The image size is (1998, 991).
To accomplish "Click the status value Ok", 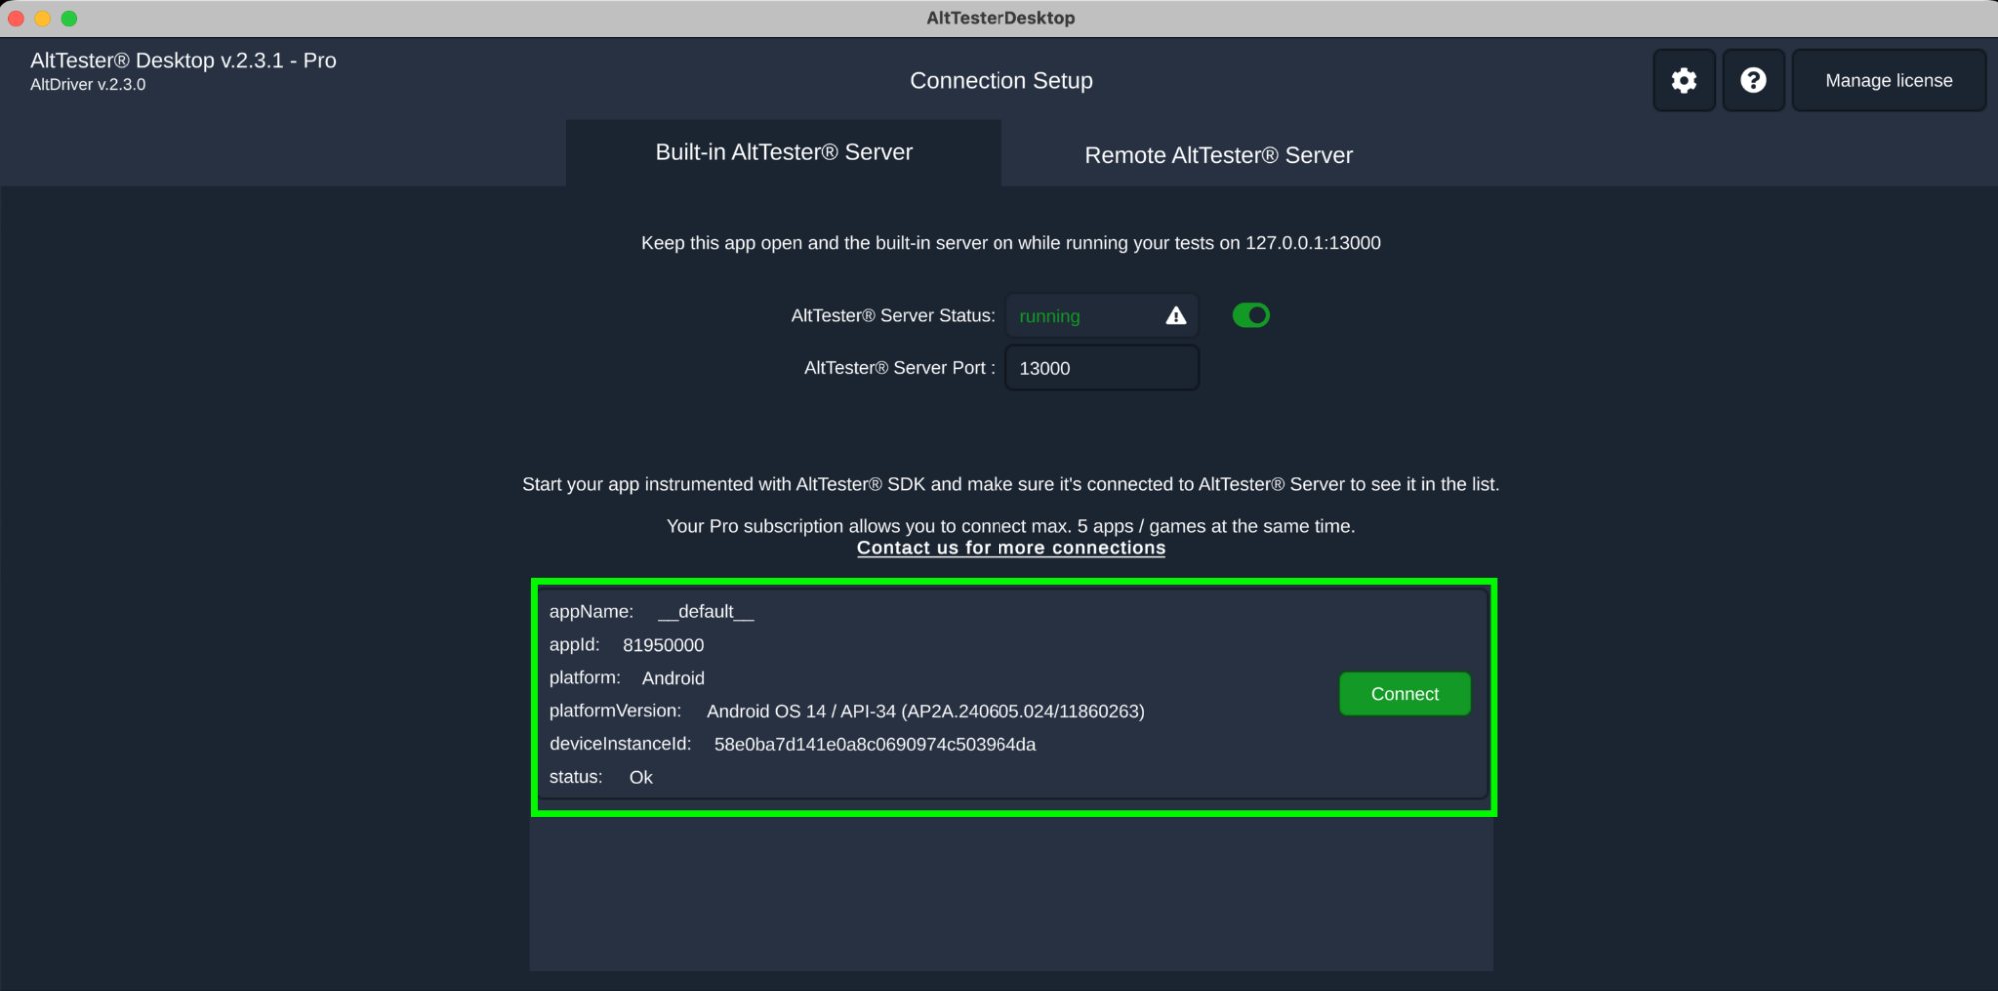I will click(x=641, y=777).
